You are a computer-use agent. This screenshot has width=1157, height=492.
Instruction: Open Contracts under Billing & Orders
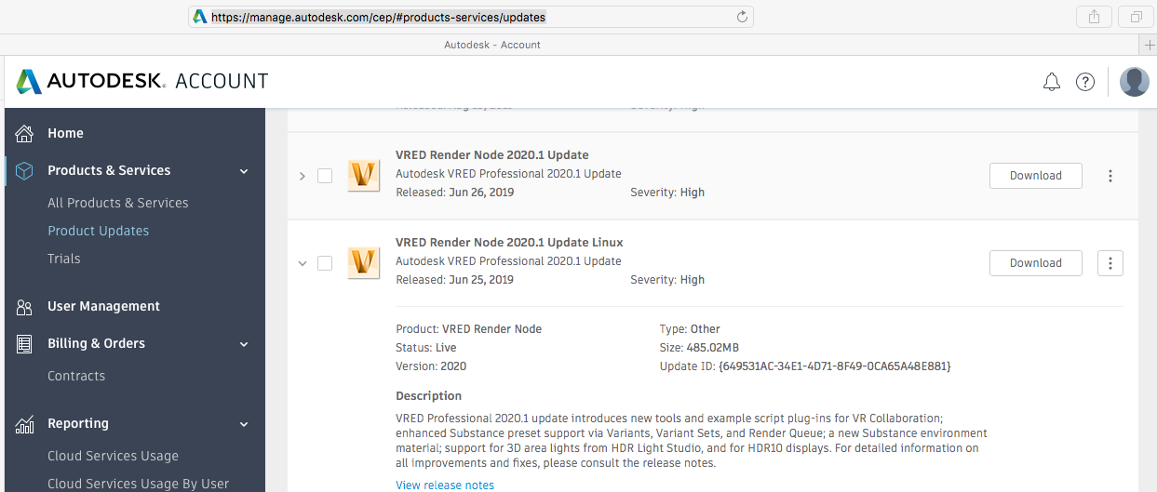tap(76, 376)
